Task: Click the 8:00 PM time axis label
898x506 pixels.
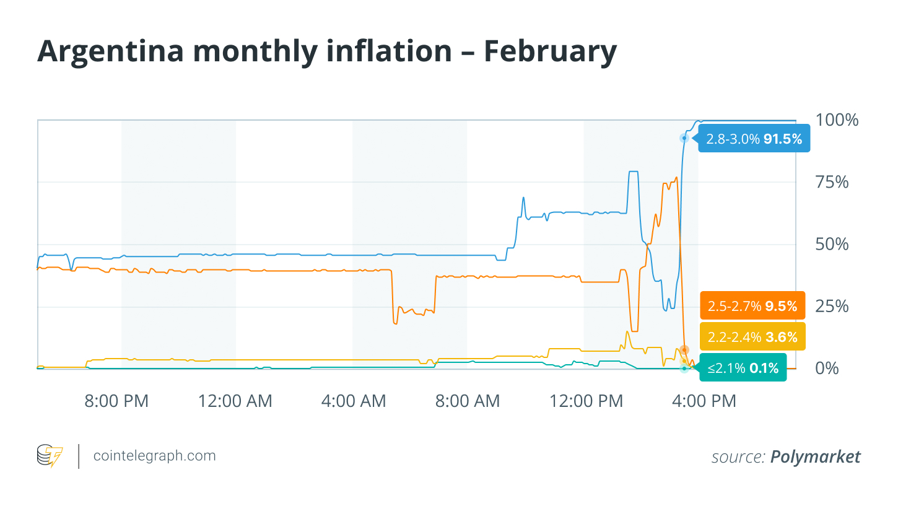Action: pyautogui.click(x=116, y=401)
